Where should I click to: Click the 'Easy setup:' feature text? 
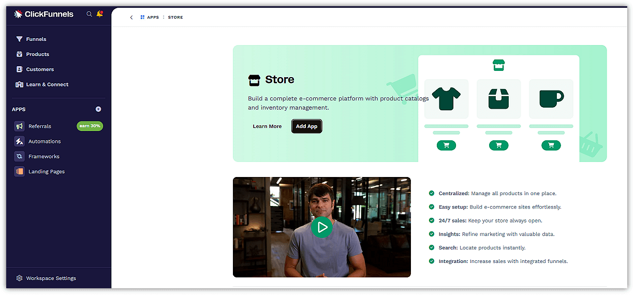click(x=453, y=207)
